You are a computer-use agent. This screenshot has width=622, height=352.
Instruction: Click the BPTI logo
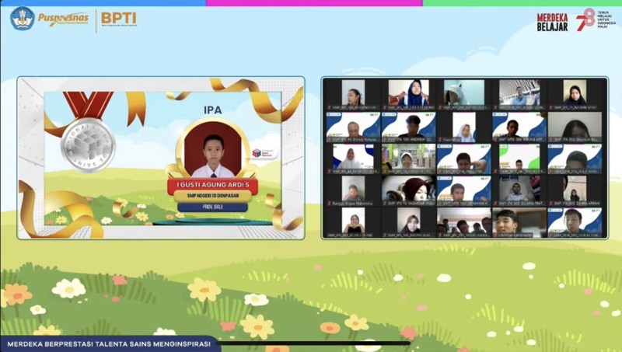(x=117, y=19)
